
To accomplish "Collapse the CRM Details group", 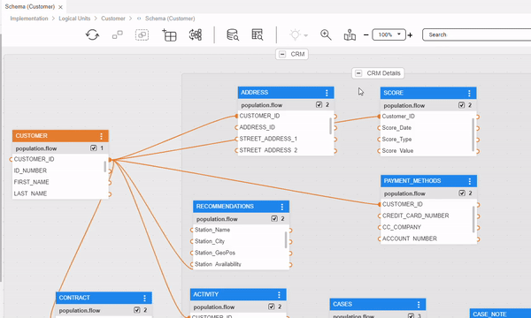I will click(358, 73).
